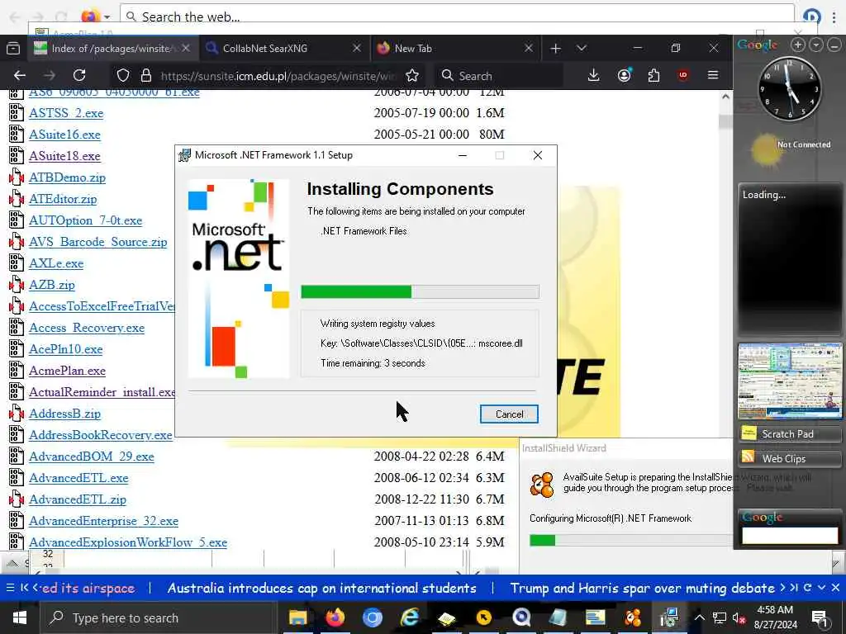846x634 pixels.
Task: Cancel the .NET Framework 1.1 setup
Action: tap(509, 414)
